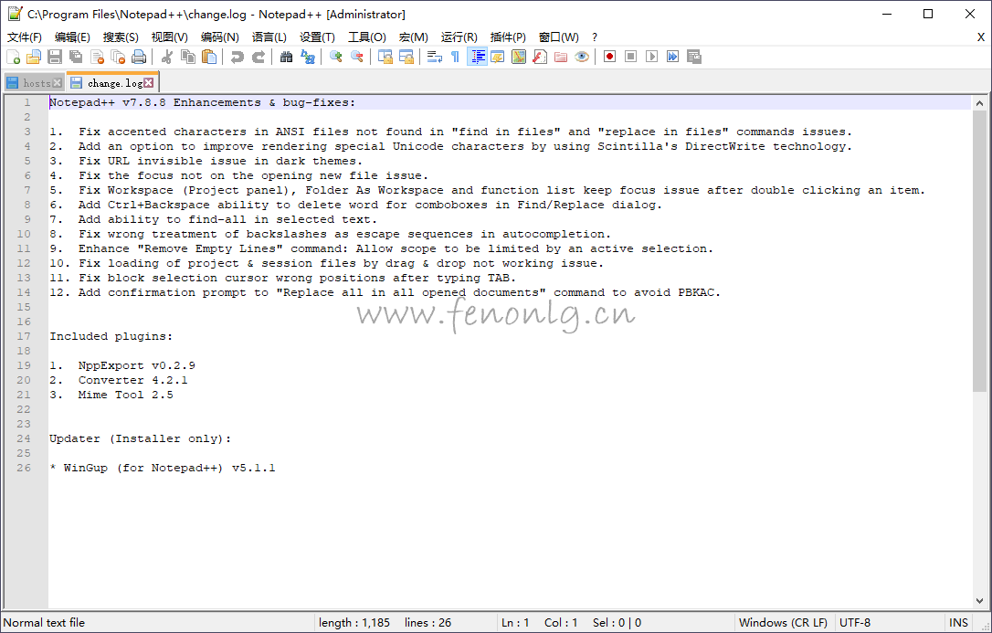Toggle Folder as Workspace panel
Viewport: 992px width, 633px height.
point(561,57)
